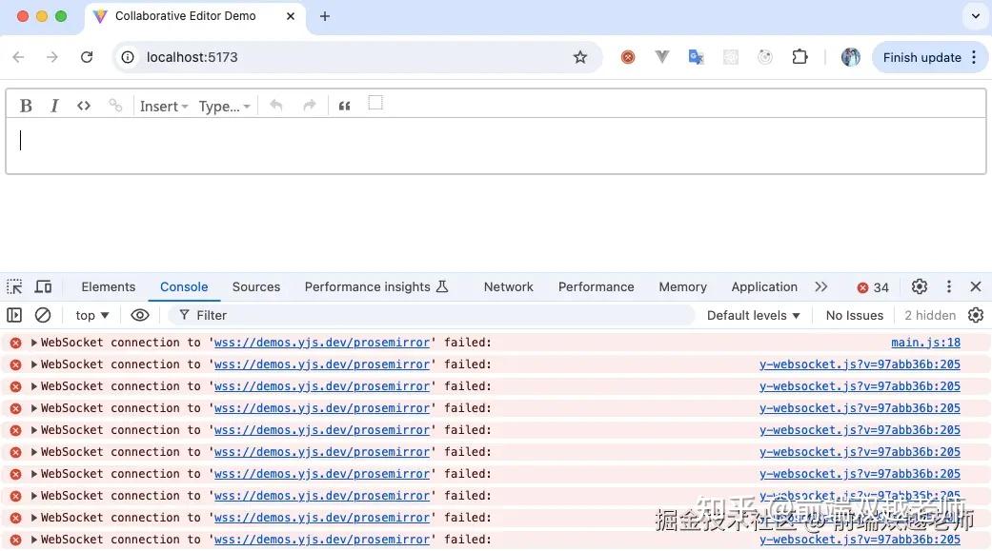Clear the console using the clear icon

click(x=42, y=314)
